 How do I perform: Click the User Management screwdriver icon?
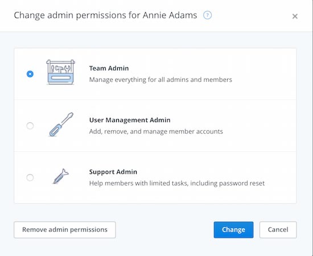(61, 125)
